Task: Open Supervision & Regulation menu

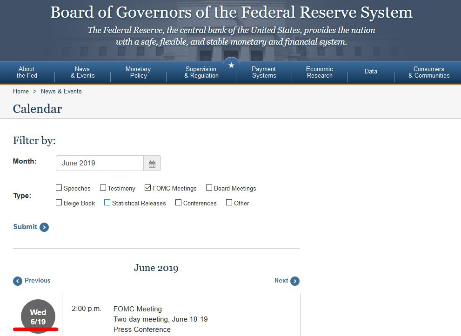Action: 201,72
